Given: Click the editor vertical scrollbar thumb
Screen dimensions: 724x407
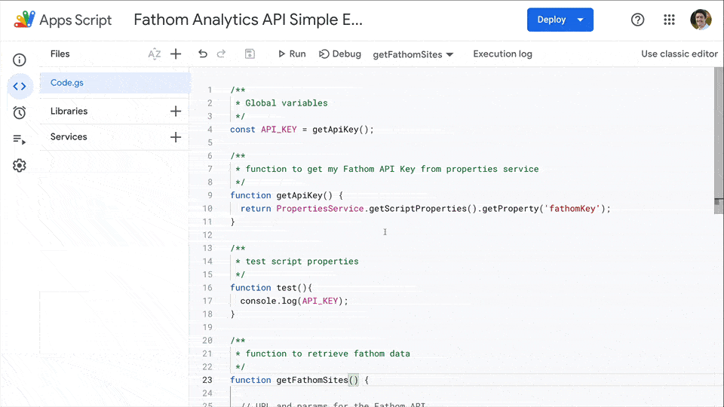Looking at the screenshot, I should pyautogui.click(x=719, y=140).
